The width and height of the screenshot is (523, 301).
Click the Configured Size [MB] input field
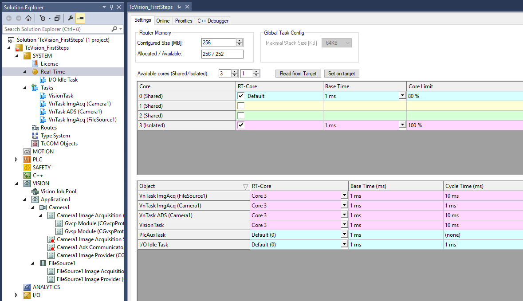click(x=219, y=43)
